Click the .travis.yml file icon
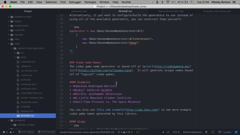This screenshot has height=135, width=240. click(x=18, y=75)
